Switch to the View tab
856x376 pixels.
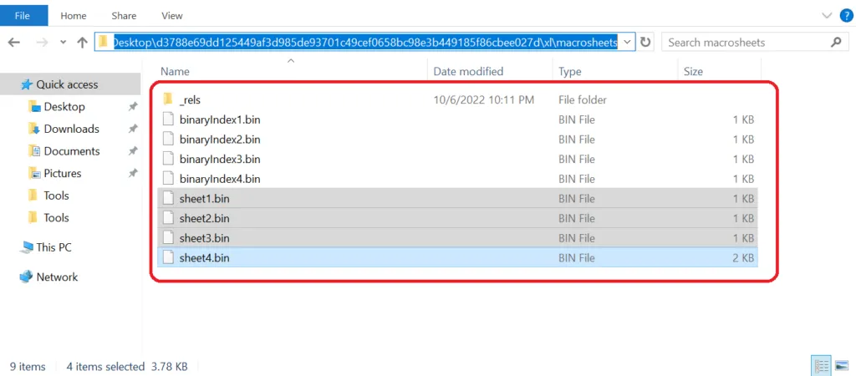click(172, 16)
